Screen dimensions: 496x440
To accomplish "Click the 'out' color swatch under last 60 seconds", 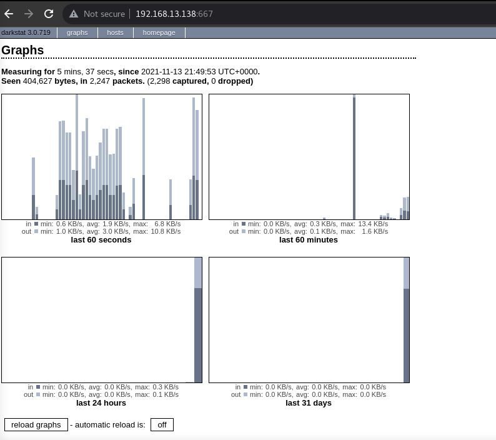I will 36,231.
